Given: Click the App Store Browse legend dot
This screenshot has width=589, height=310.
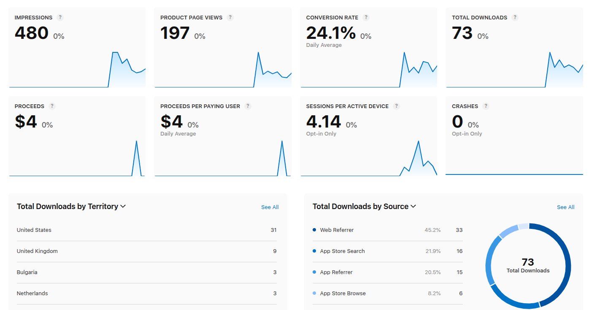Looking at the screenshot, I should coord(314,293).
